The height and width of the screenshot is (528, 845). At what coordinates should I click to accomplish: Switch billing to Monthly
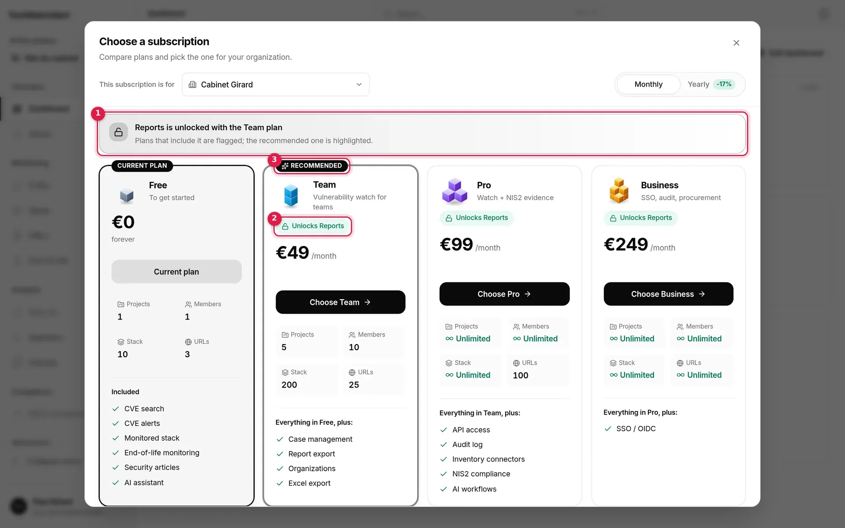point(648,84)
